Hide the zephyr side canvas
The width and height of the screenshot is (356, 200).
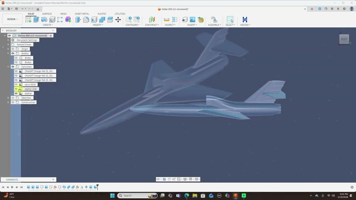[x=16, y=89]
